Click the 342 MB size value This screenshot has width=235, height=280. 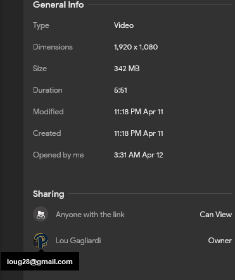(x=127, y=69)
